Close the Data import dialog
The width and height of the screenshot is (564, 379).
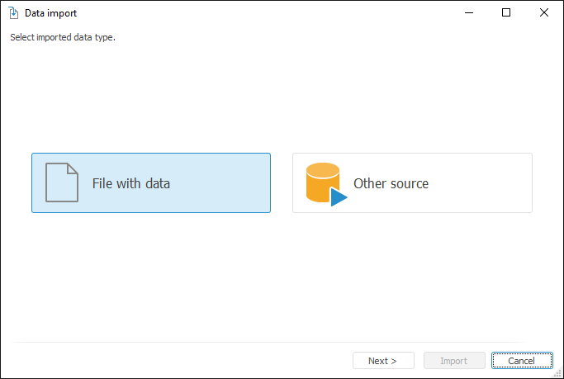click(x=543, y=13)
